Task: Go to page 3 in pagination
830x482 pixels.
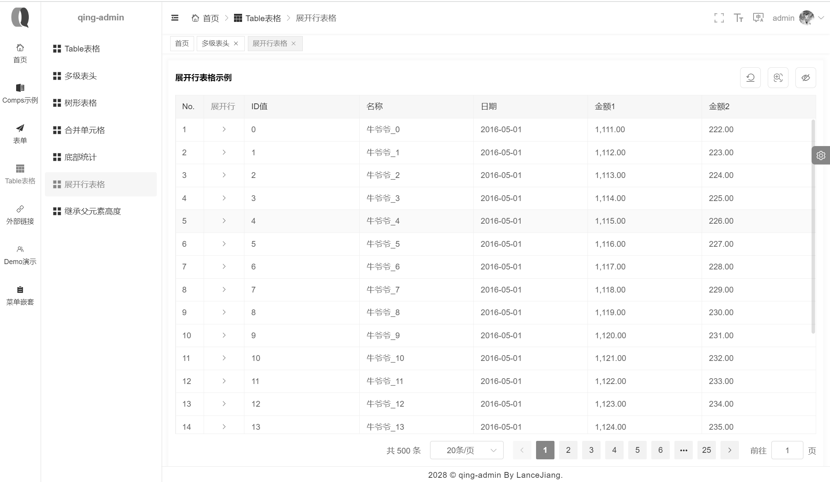Action: click(591, 450)
